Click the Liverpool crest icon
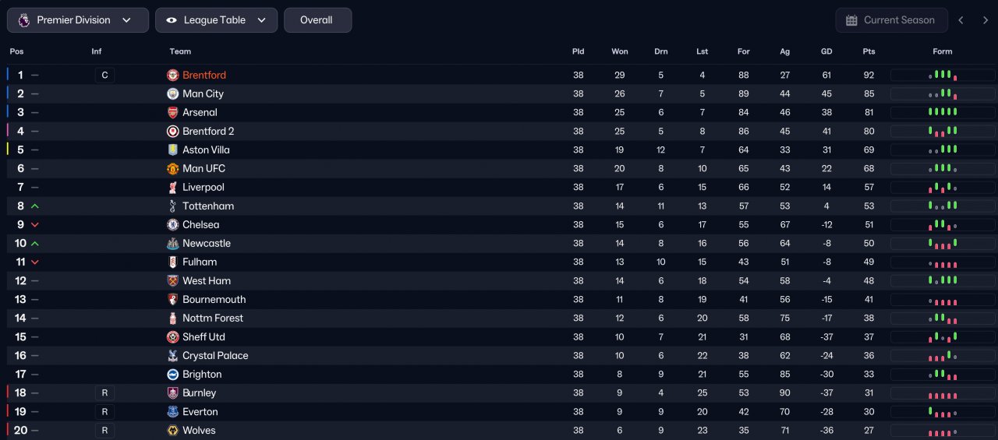This screenshot has height=440, width=998. [173, 188]
